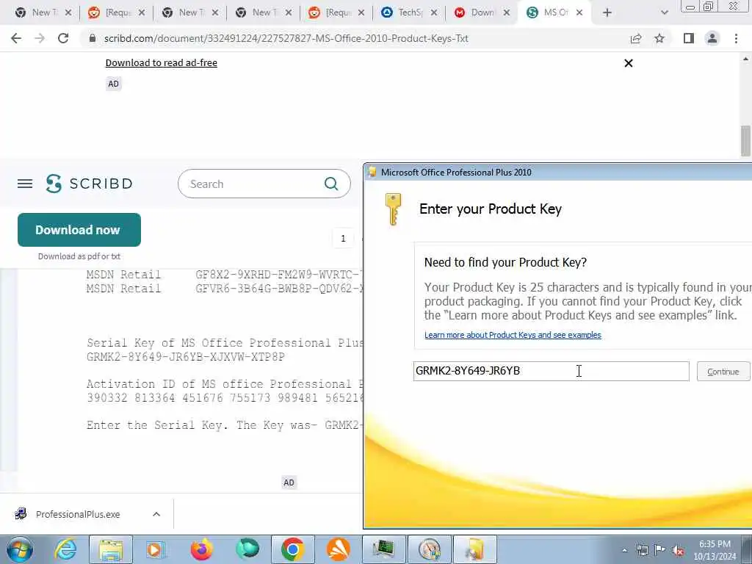Screen dimensions: 752x564
Task: Click the Download now button
Action: (x=79, y=230)
